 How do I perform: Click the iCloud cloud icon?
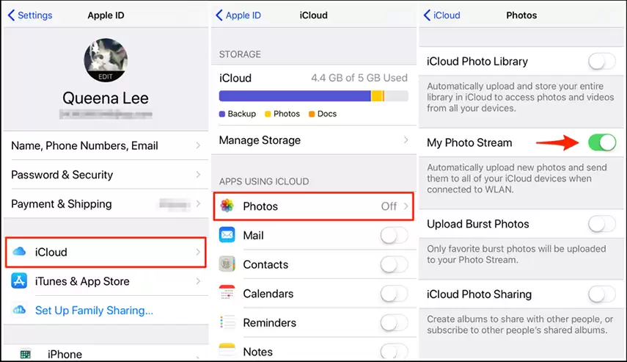tap(19, 251)
